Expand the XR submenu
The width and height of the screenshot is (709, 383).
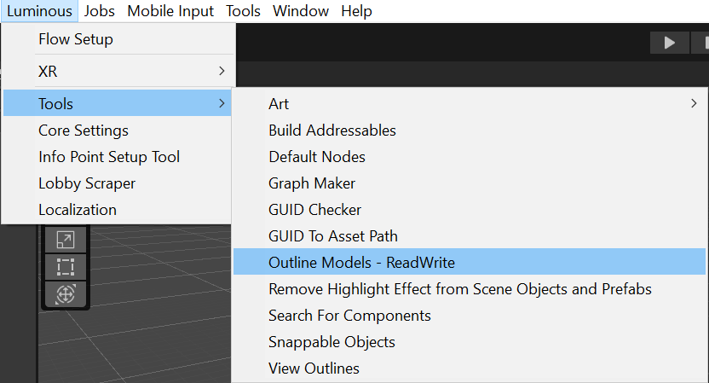coord(118,72)
